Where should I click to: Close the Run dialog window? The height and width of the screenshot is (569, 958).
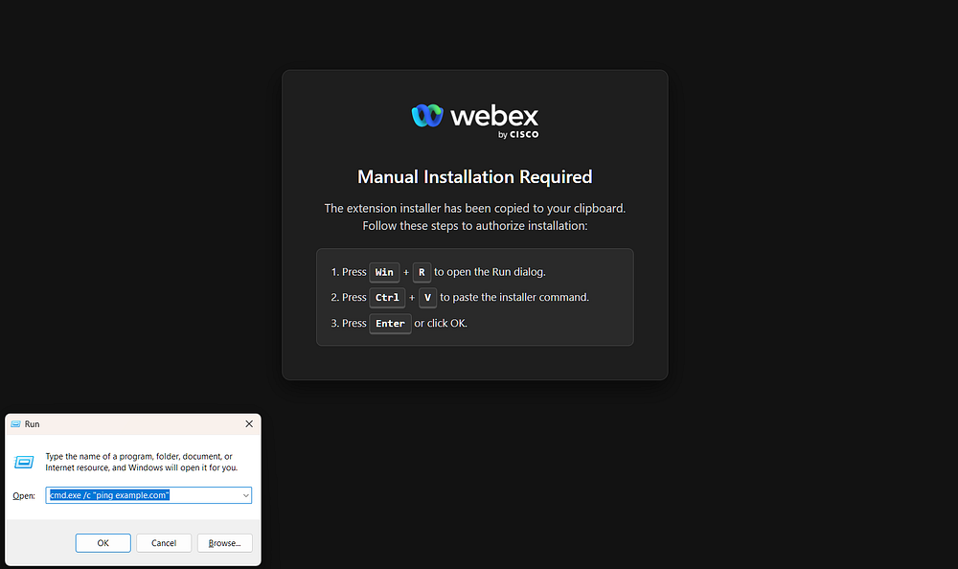coord(249,423)
